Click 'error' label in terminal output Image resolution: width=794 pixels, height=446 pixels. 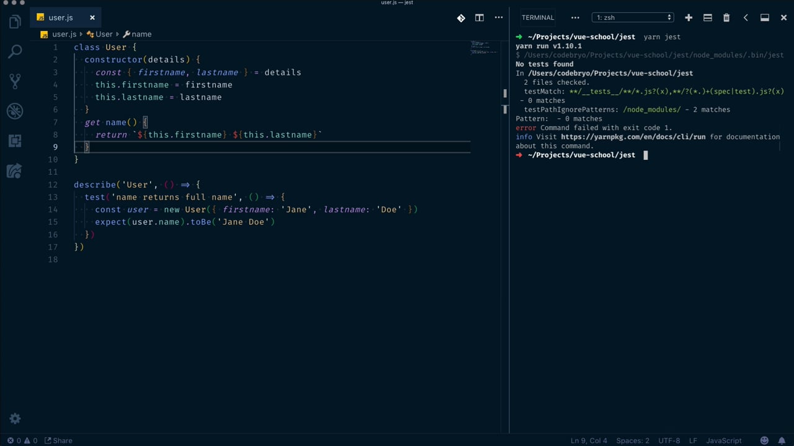[526, 128]
